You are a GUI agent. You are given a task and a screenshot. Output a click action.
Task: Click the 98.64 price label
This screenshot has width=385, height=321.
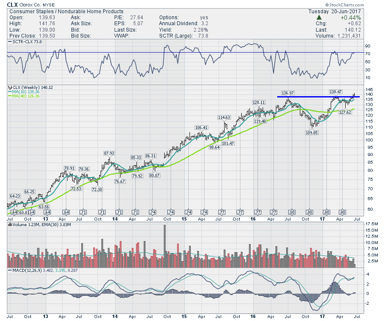214,147
